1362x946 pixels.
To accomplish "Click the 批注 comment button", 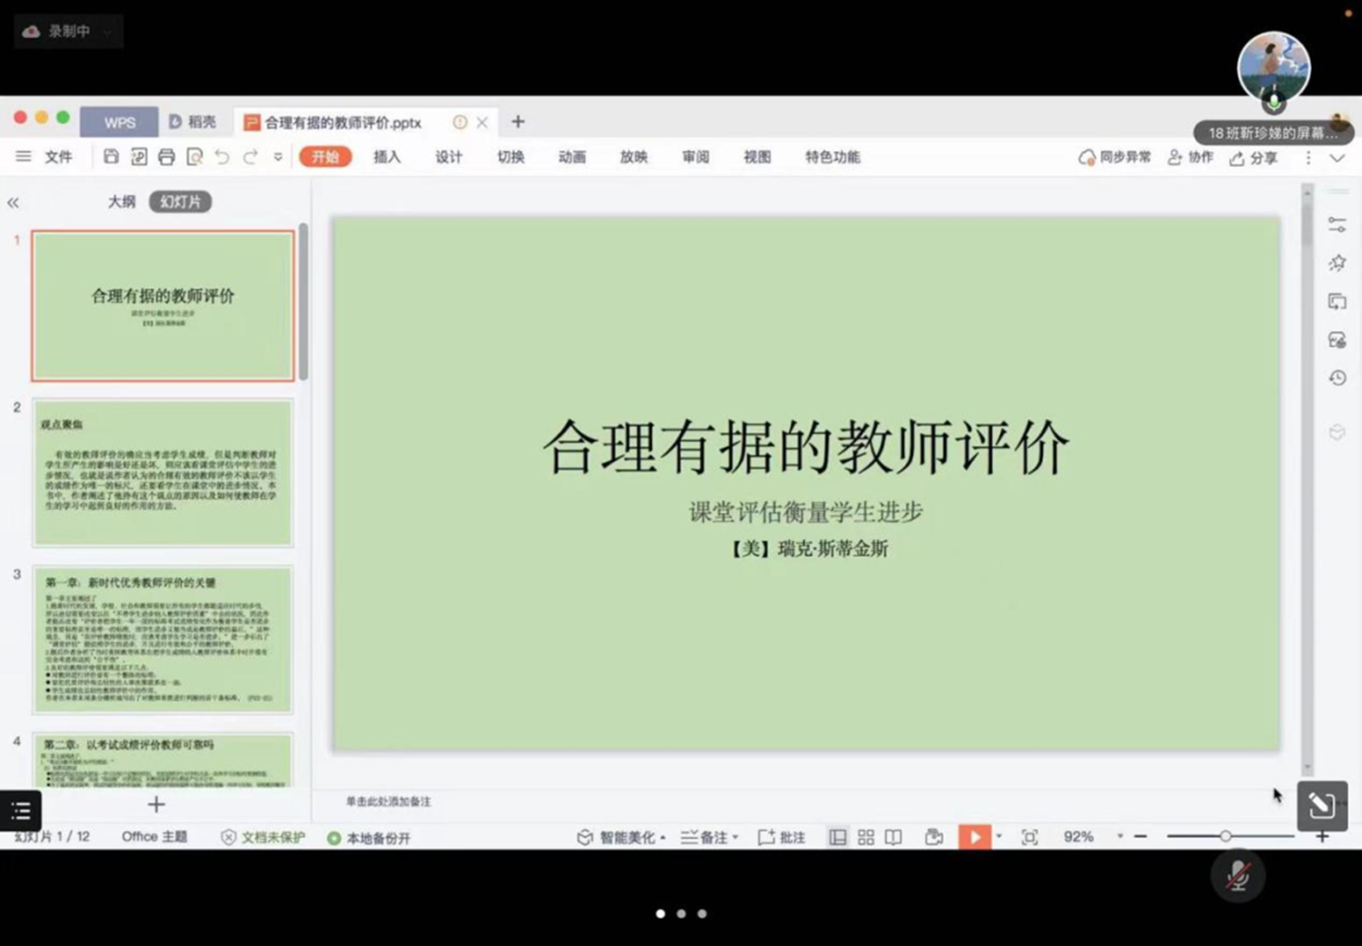I will 782,837.
